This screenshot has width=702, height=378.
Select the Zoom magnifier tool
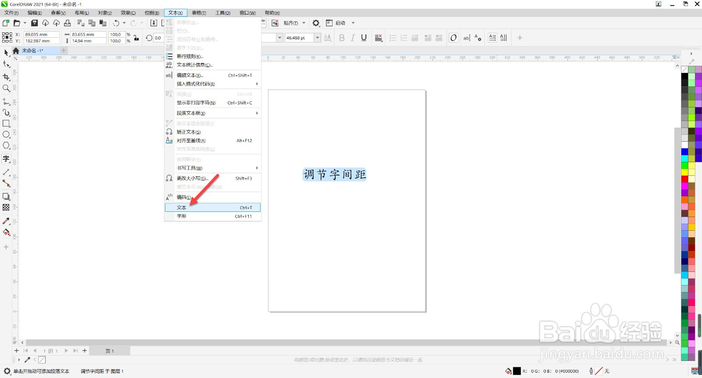point(6,88)
